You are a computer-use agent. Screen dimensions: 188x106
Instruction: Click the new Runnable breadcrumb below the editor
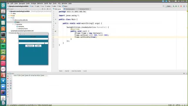[76, 71]
